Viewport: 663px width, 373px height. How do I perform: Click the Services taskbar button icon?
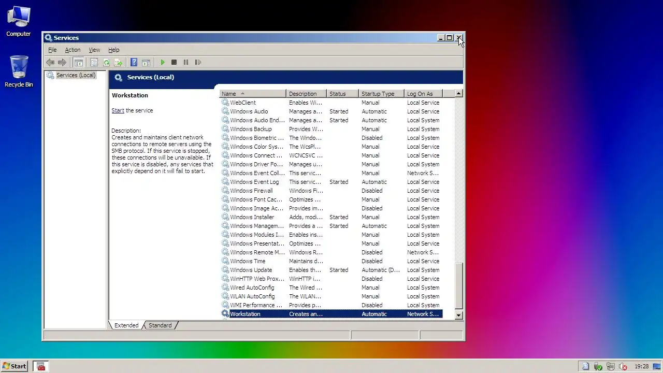point(41,366)
